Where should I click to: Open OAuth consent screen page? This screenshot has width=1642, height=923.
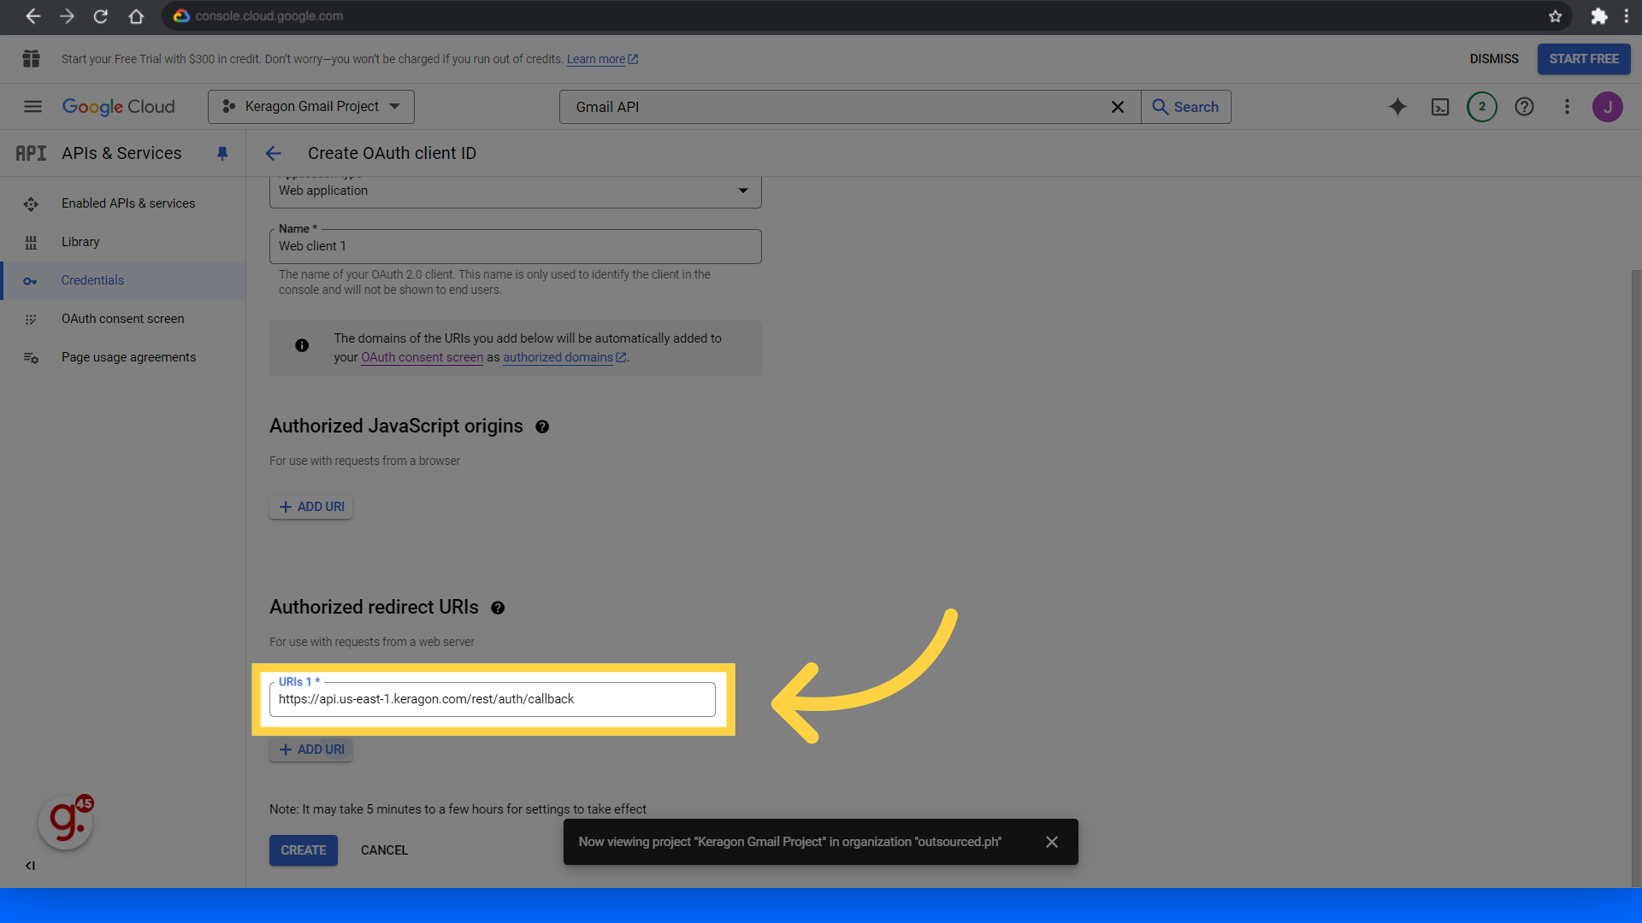point(123,319)
